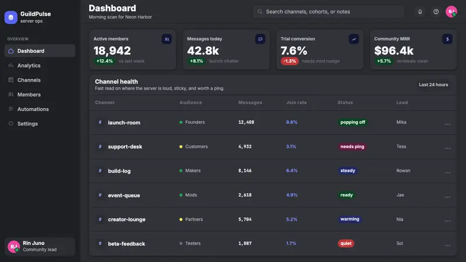The height and width of the screenshot is (262, 466).
Task: Open the Channels menu item
Action: point(40,80)
